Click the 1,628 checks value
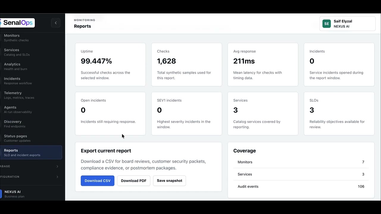 166,61
